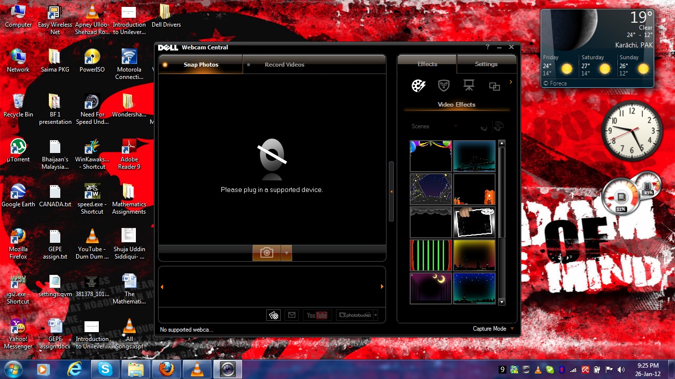Apply the green striped curtain scene

pos(431,255)
